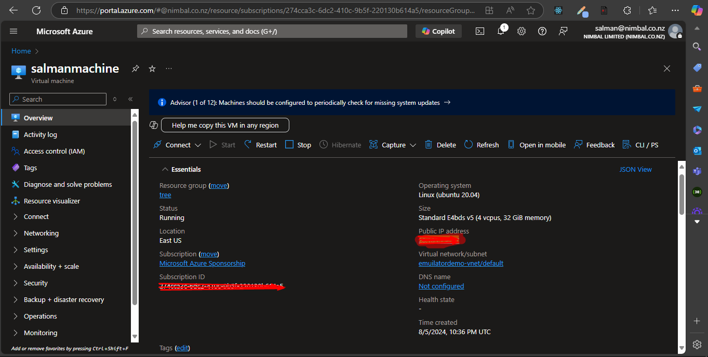The height and width of the screenshot is (357, 708).
Task: Click Help me copy this VM button
Action: (x=225, y=125)
